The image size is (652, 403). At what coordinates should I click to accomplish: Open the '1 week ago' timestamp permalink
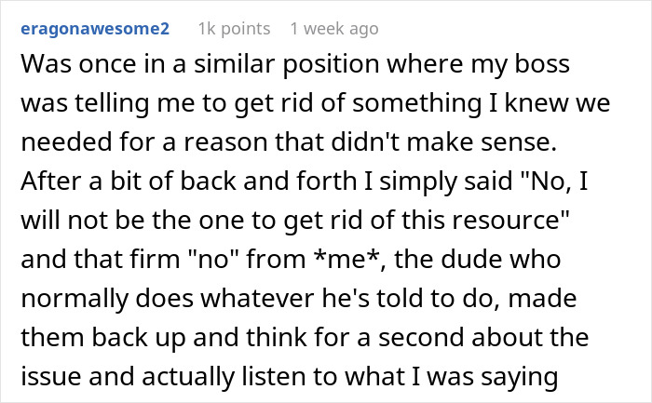tap(334, 29)
